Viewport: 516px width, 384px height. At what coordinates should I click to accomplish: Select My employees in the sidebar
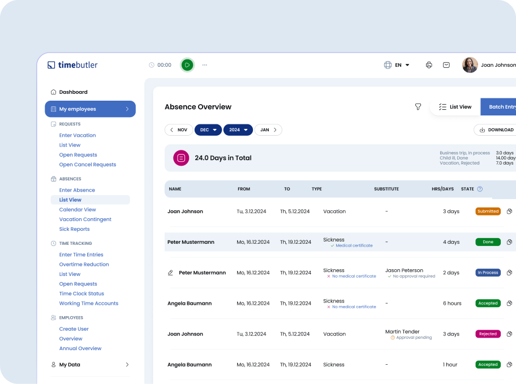click(76, 109)
